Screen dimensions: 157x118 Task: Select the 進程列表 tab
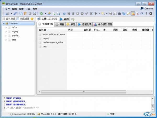coord(85,24)
